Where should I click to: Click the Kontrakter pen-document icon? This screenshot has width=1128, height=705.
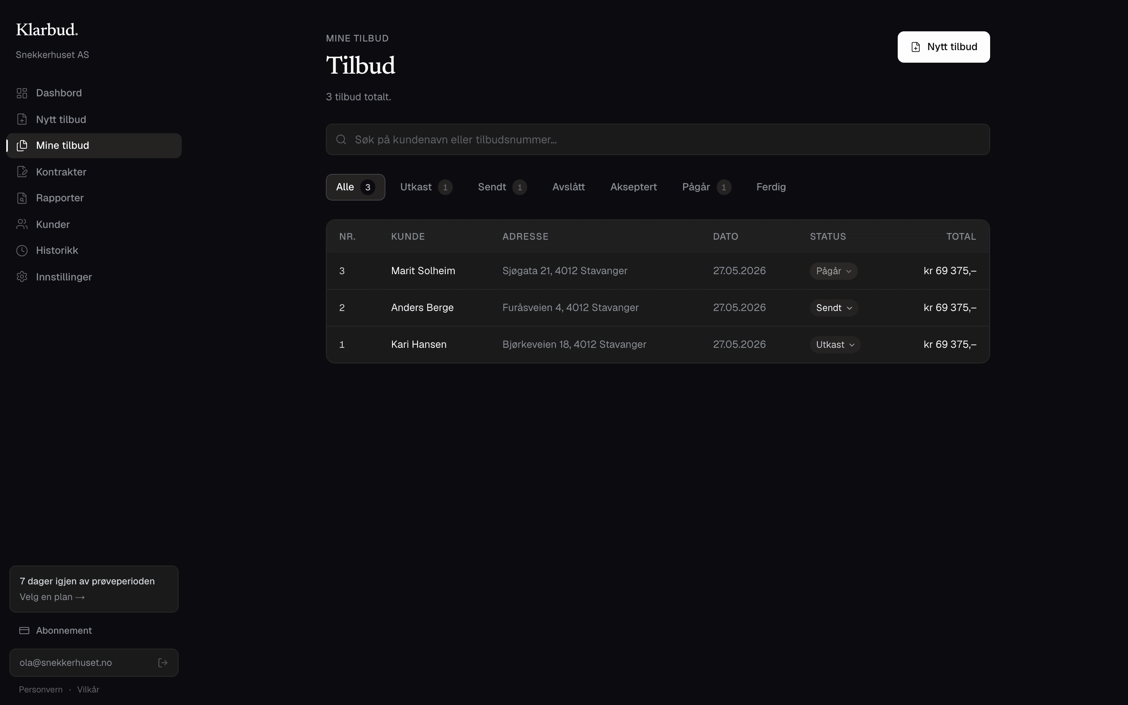click(22, 172)
